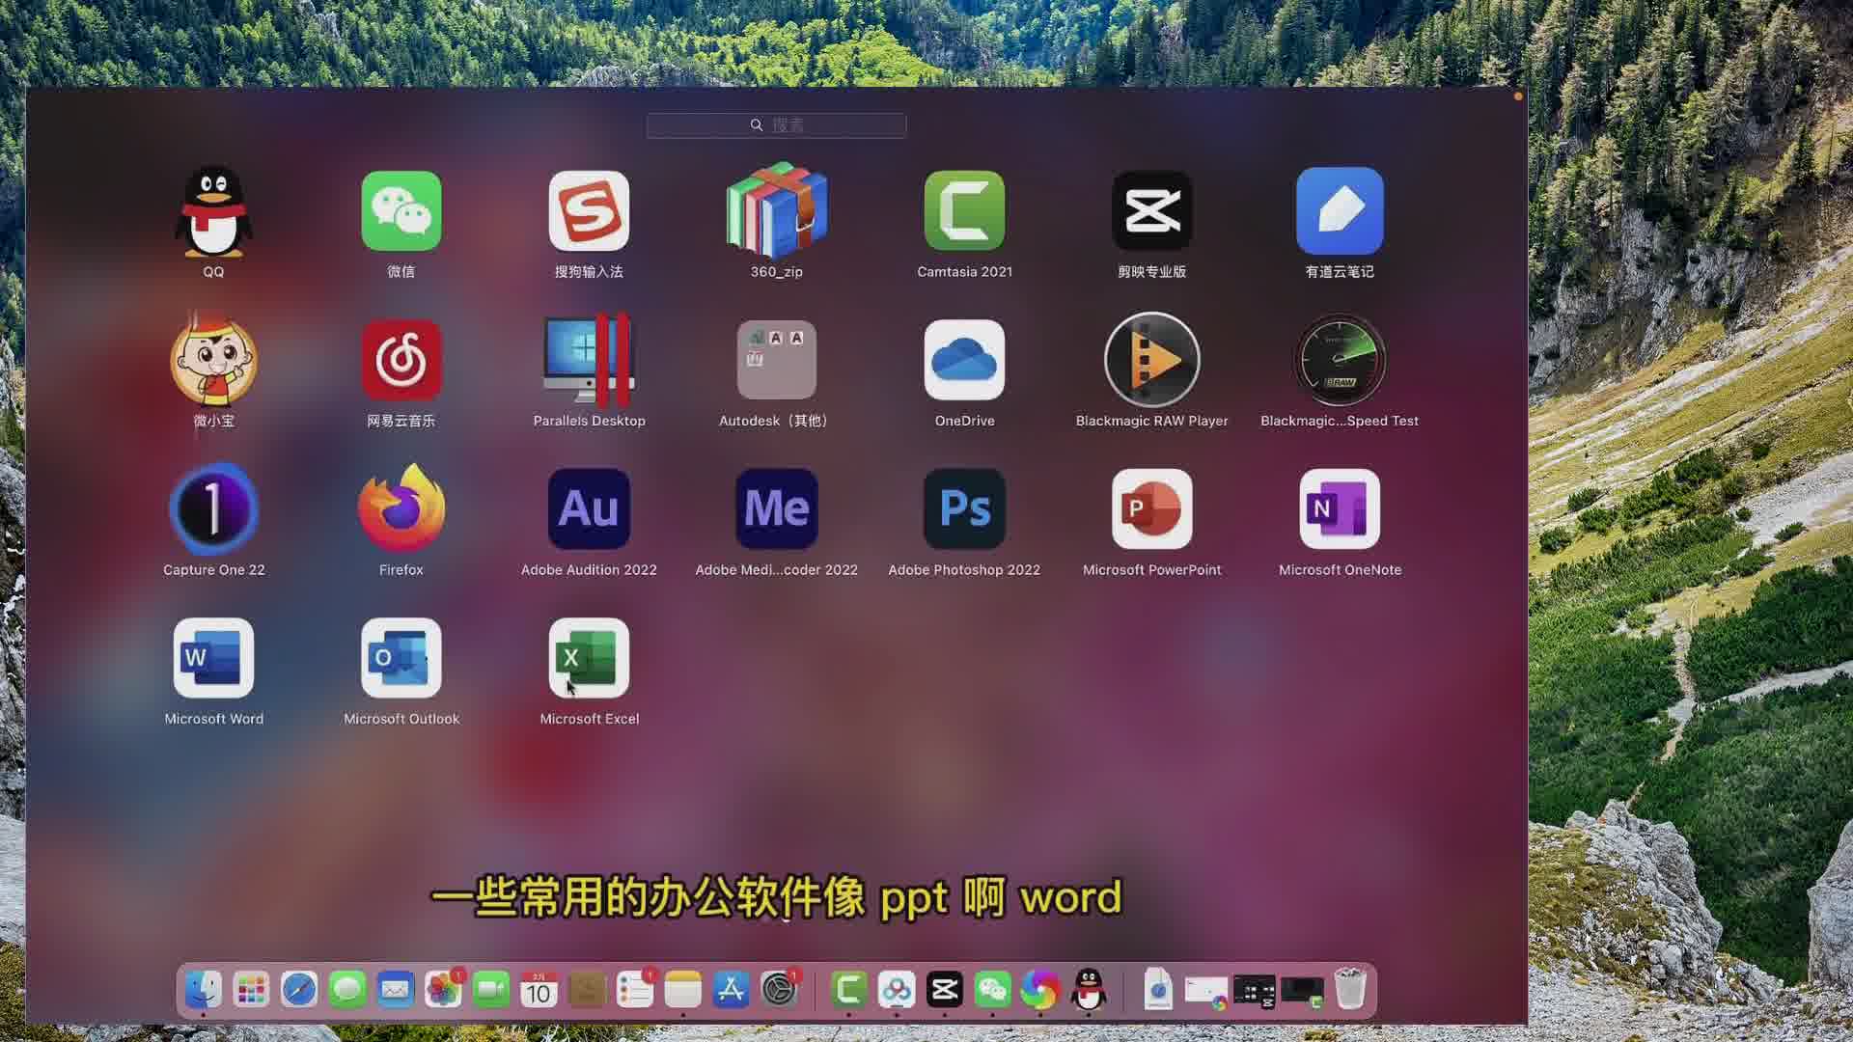Screen dimensions: 1853x1042
Task: Open Baidu Netdisk from the Dock
Action: pyautogui.click(x=897, y=990)
